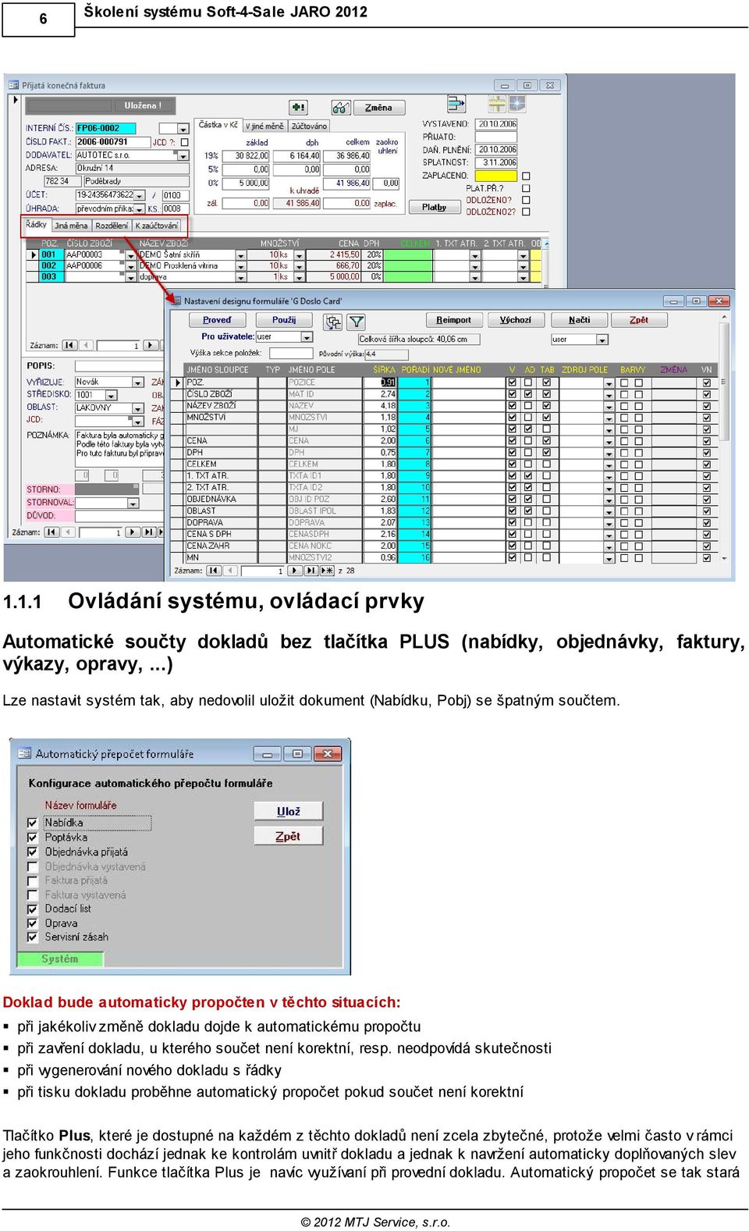Switch to the Jiná měna tab
The image size is (749, 1231).
pyautogui.click(x=71, y=226)
